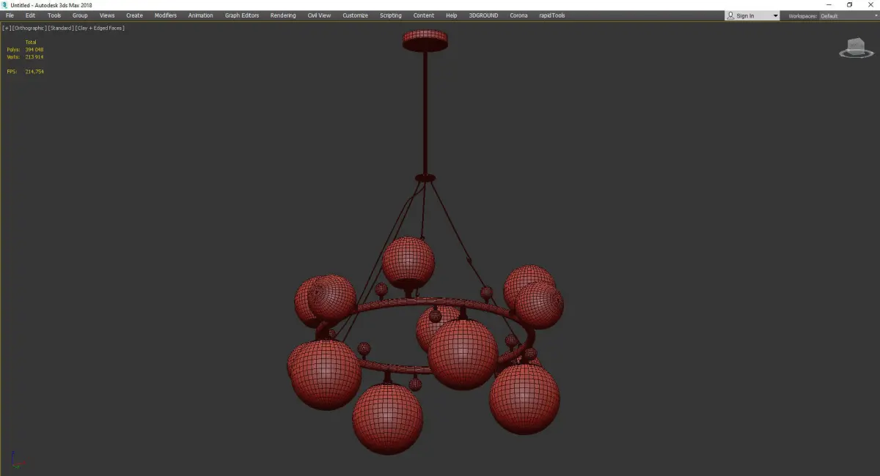Open the Edit menu
Screen dimensions: 880x476
[30, 15]
